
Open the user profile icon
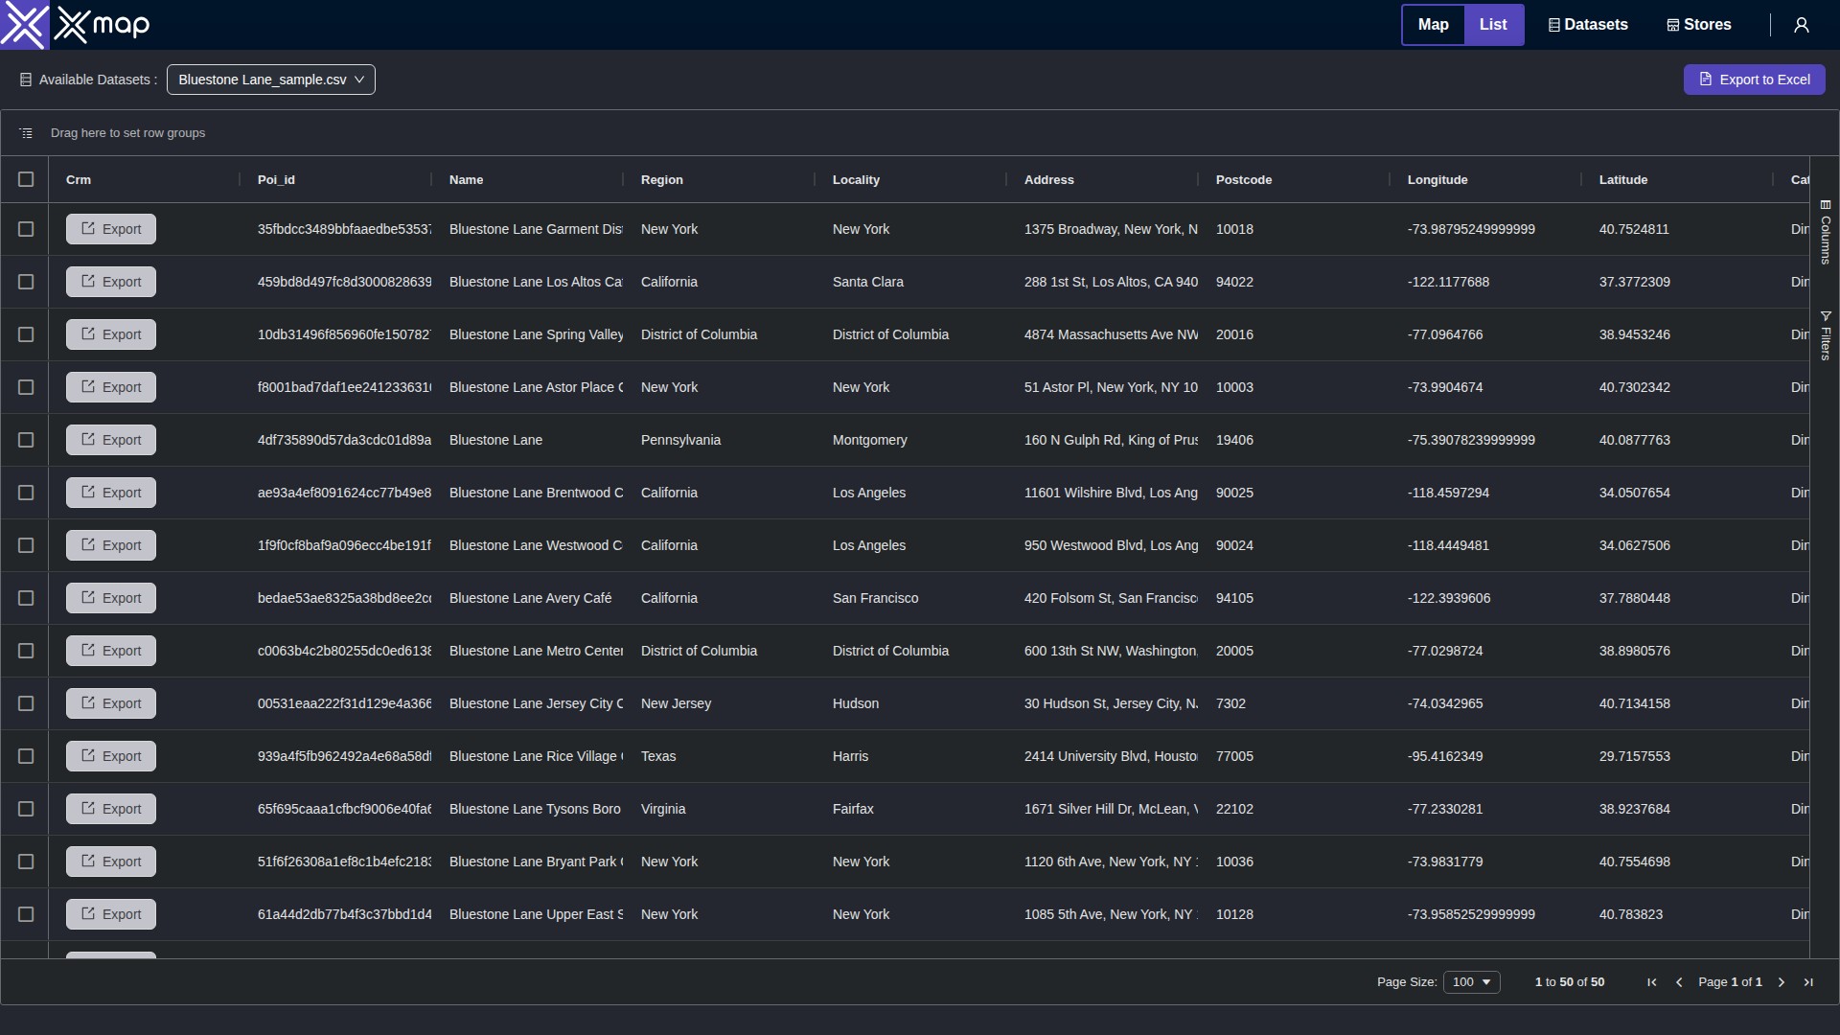[1801, 25]
